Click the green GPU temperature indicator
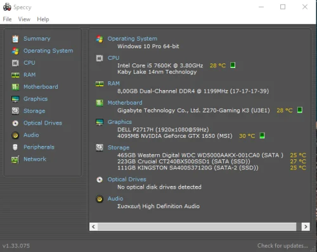The image size is (317, 252). 262,135
